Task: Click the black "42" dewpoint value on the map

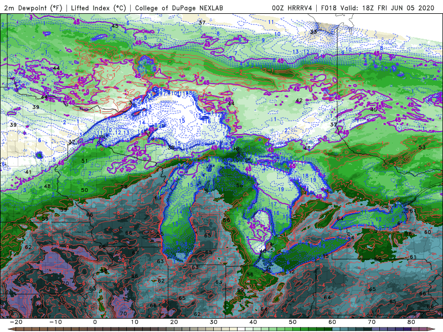Action: coord(299,101)
